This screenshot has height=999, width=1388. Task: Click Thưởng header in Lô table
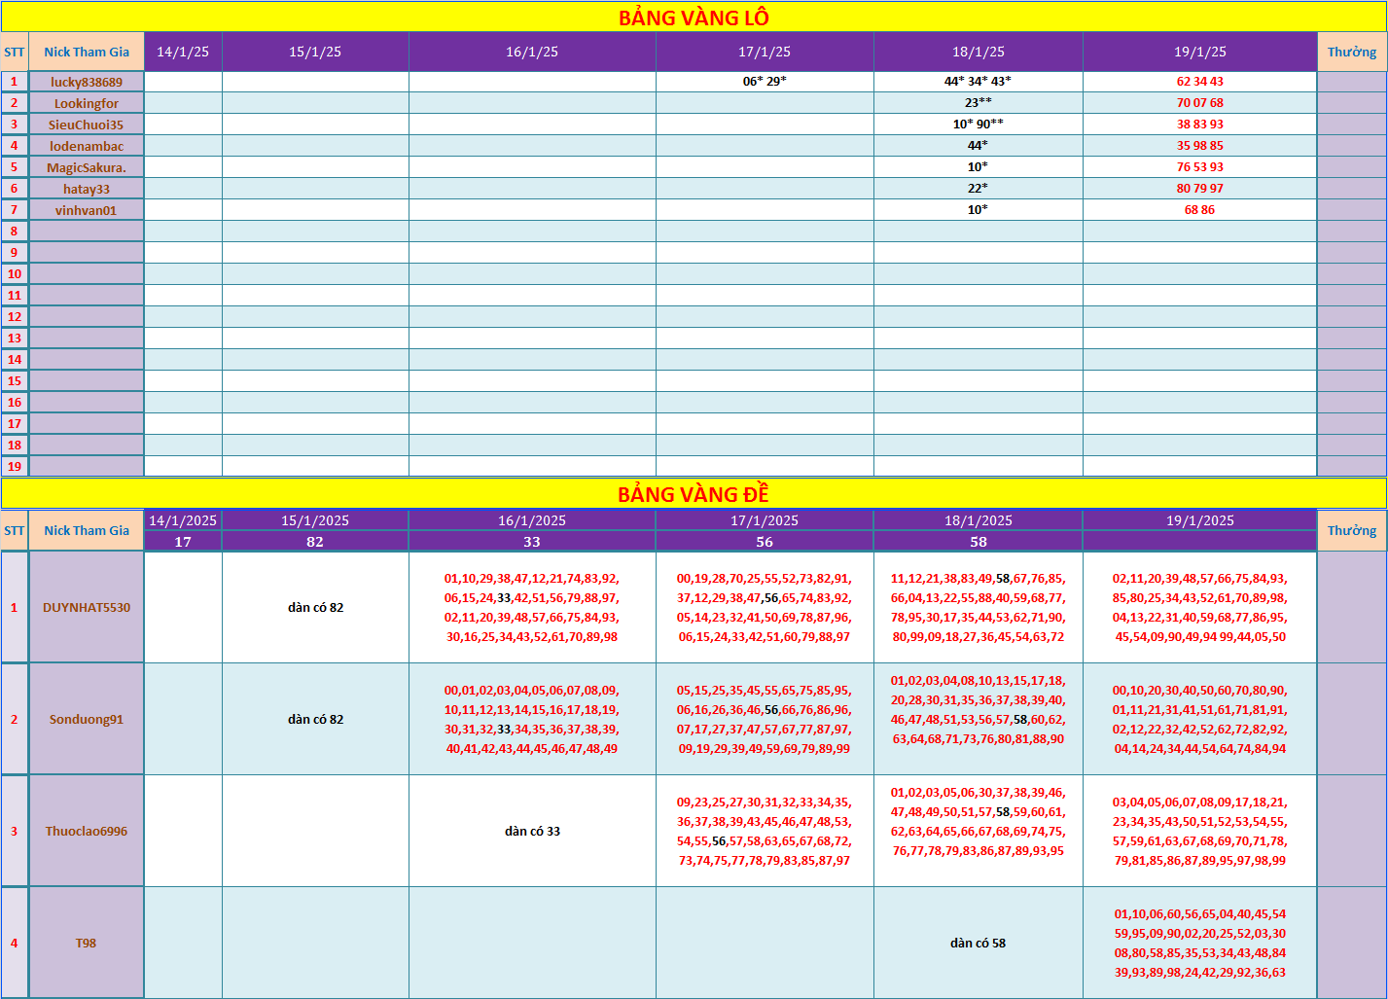pyautogui.click(x=1352, y=52)
